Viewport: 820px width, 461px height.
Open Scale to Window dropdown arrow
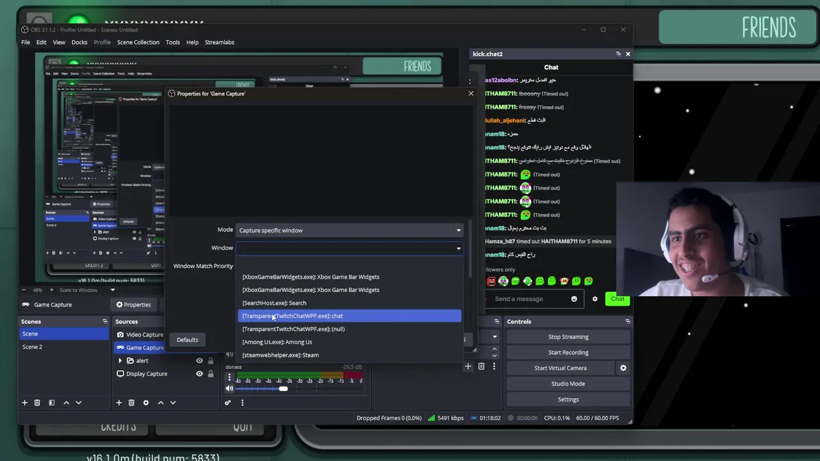tap(113, 290)
